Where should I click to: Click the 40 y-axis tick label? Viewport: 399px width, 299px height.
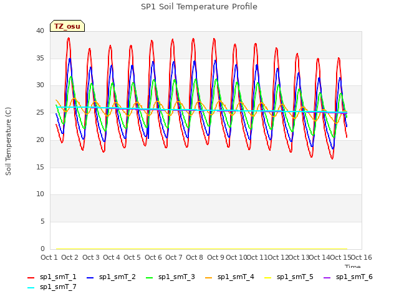click(40, 31)
